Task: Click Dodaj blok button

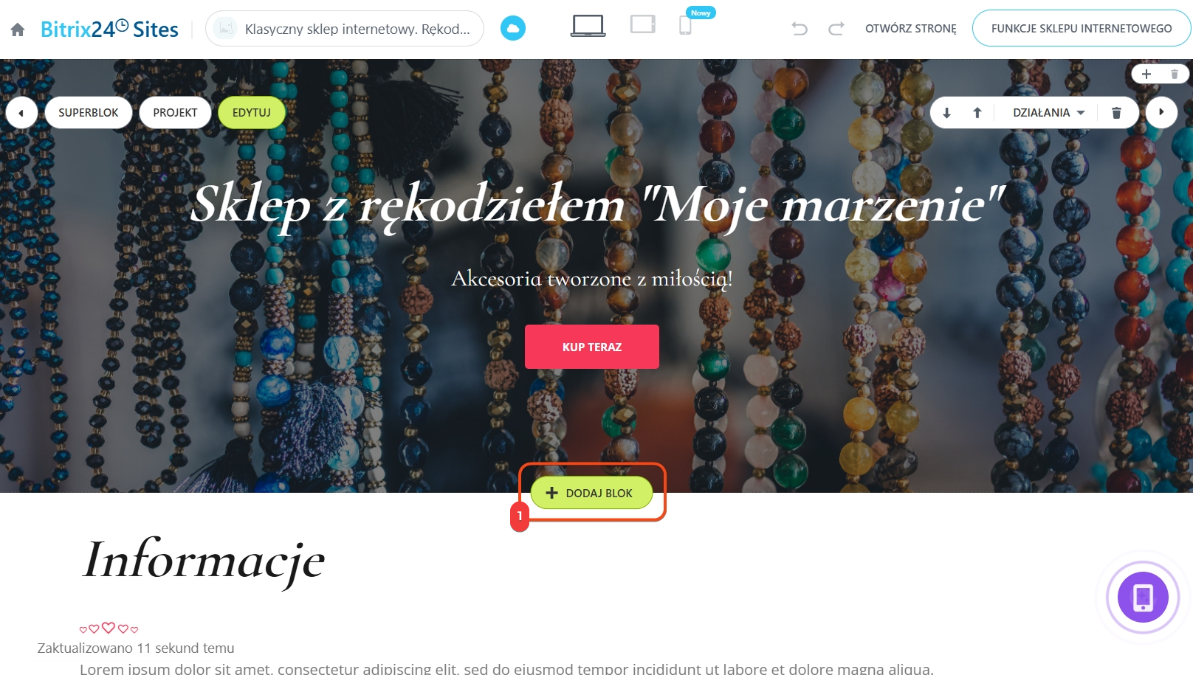Action: (x=591, y=493)
